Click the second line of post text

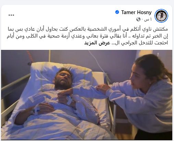pos(87,36)
